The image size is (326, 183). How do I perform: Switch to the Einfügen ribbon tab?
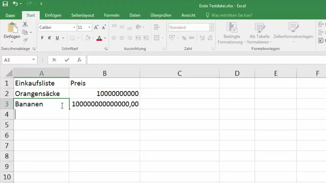pos(53,15)
